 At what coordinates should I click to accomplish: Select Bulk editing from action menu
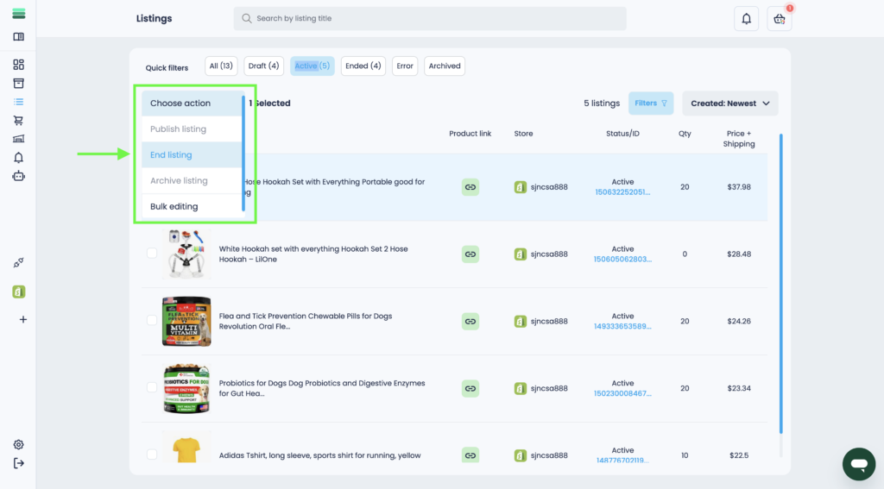coord(174,207)
